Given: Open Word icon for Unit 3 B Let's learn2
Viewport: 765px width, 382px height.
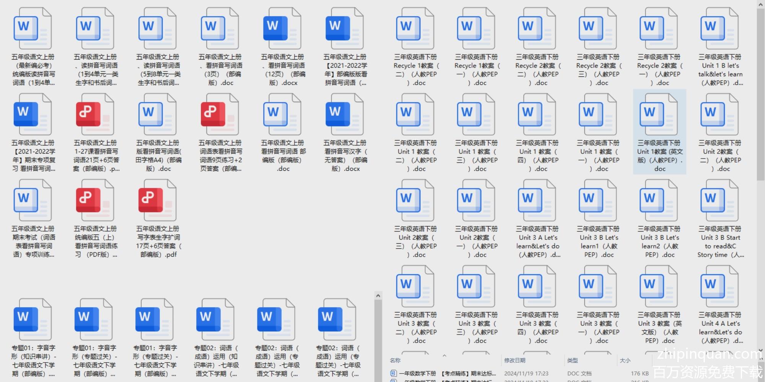Looking at the screenshot, I should click(659, 201).
